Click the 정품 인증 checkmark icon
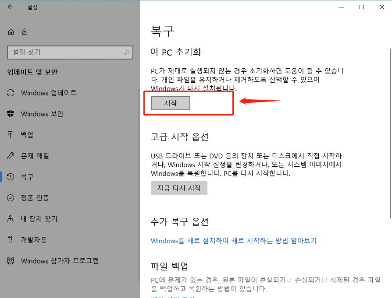Screen dimensions: 392x298 pos(10,198)
